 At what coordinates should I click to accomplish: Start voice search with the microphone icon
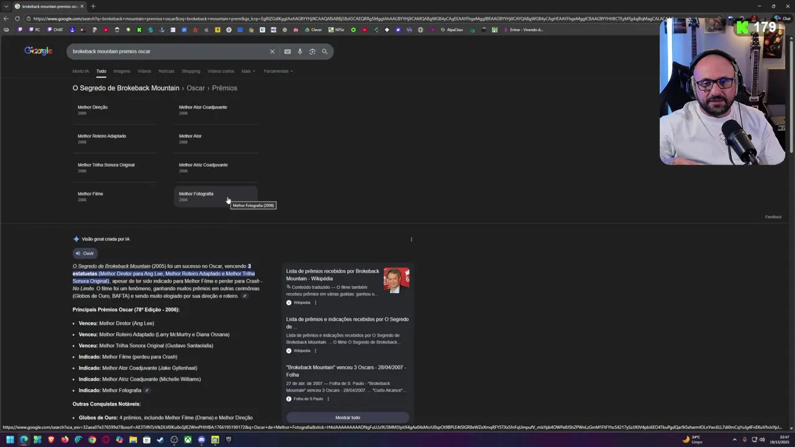coord(300,52)
